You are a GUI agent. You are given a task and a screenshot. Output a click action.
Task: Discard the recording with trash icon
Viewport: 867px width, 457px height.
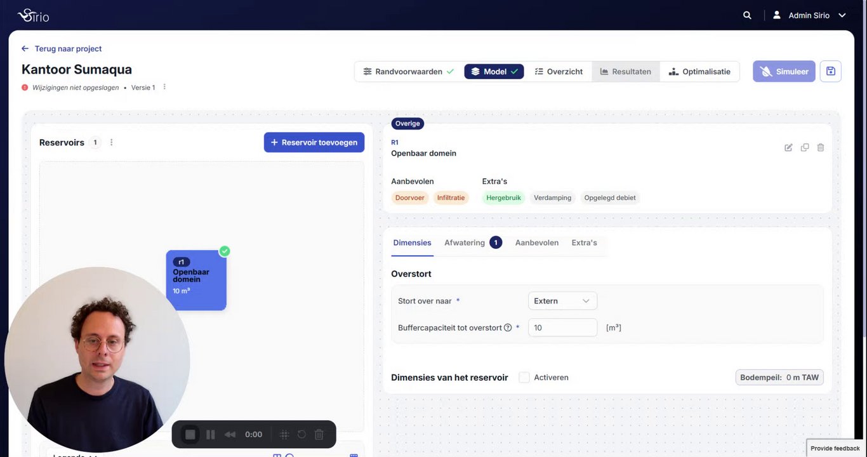319,435
